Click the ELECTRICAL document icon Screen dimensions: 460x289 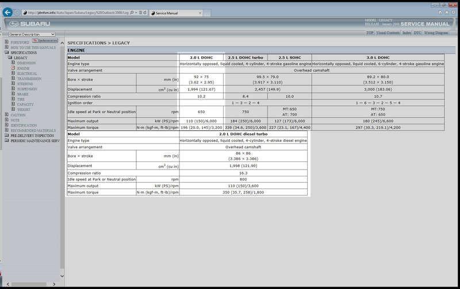[x=13, y=73]
